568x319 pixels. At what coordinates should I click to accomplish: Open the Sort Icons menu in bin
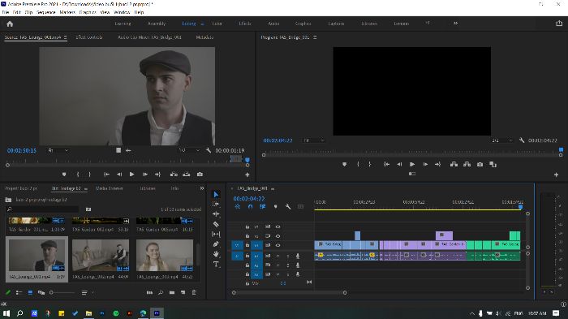pos(87,292)
